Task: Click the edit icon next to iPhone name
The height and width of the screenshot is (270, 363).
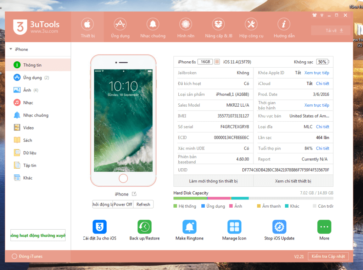Action: coord(134,194)
